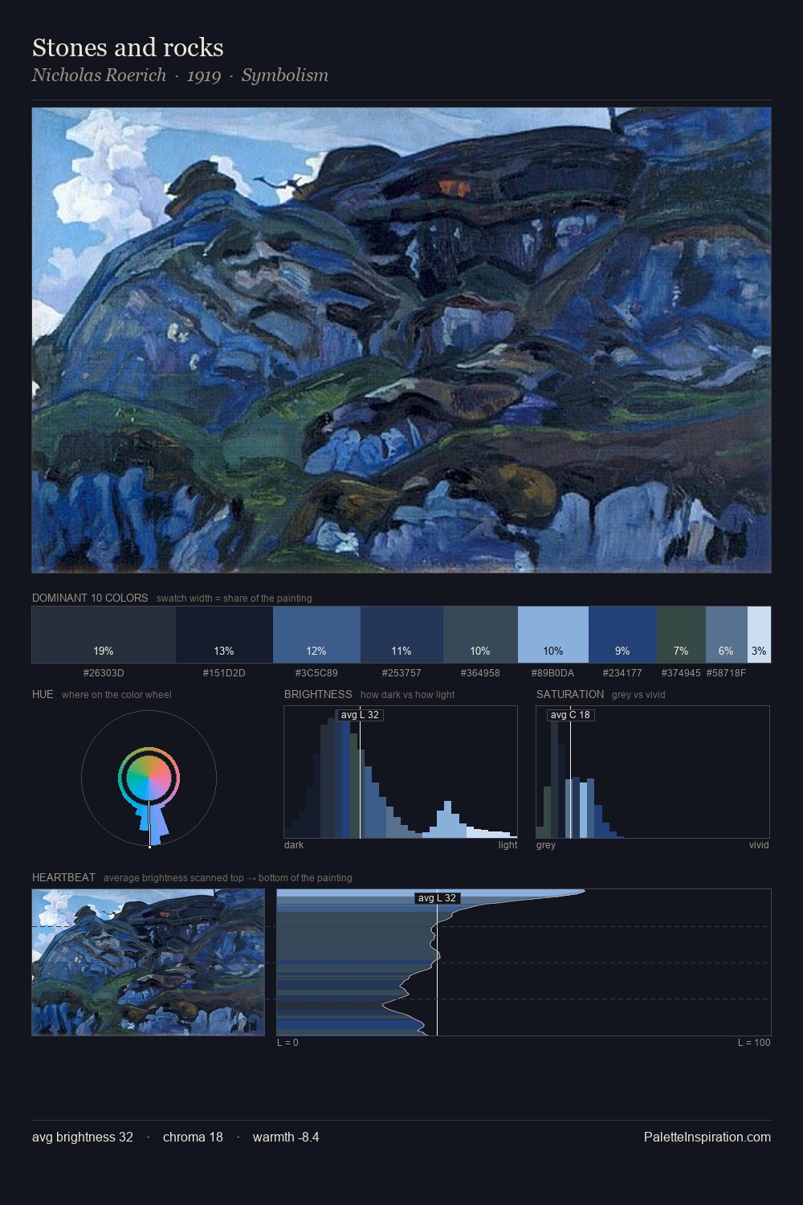Click the hex label #26303D

(104, 673)
